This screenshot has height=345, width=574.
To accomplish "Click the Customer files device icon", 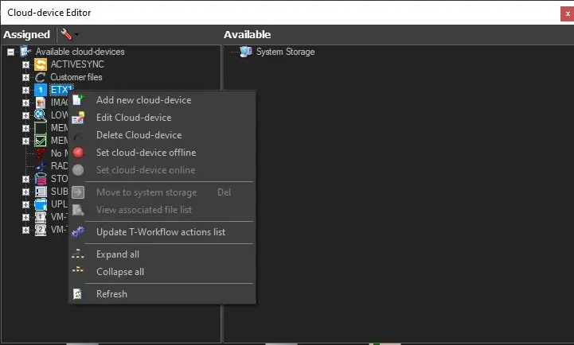I will point(41,77).
